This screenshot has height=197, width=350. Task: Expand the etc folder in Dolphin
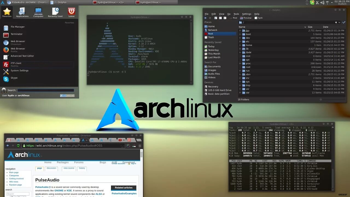click(240, 42)
